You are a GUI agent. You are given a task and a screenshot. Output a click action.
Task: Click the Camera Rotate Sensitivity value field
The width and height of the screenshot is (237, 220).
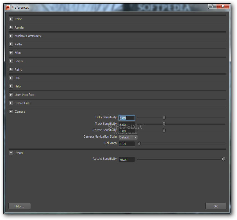(127, 131)
